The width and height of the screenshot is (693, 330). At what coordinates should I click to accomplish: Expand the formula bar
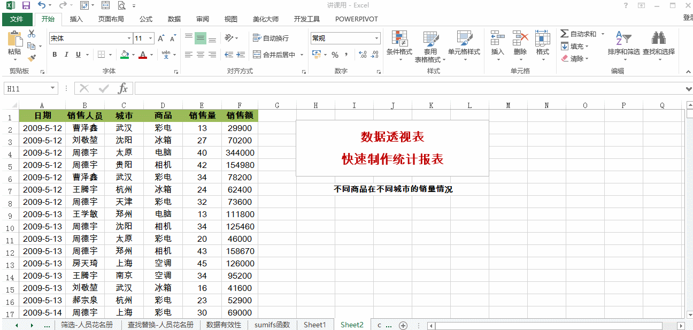tap(688, 88)
